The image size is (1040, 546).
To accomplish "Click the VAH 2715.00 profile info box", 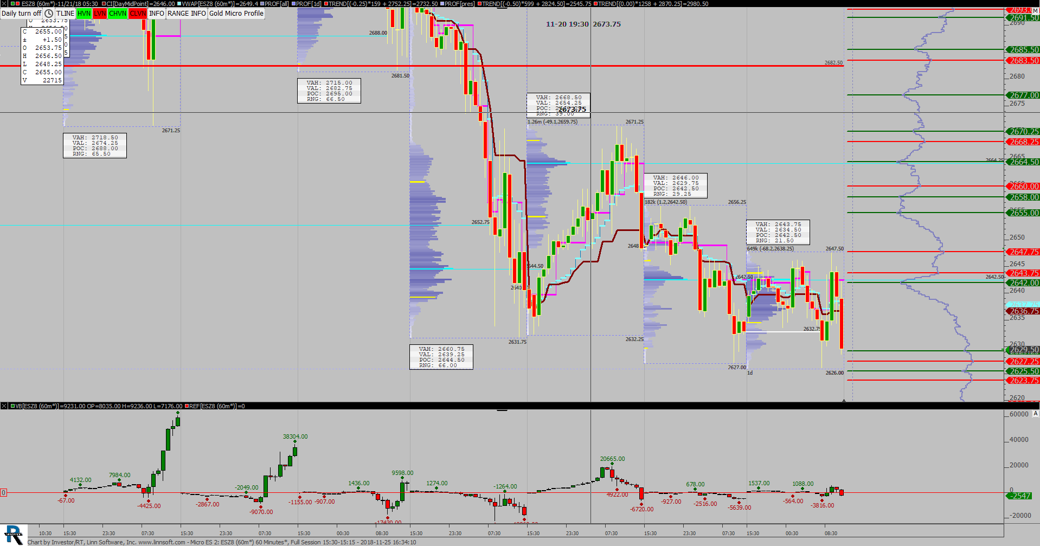I will [329, 91].
